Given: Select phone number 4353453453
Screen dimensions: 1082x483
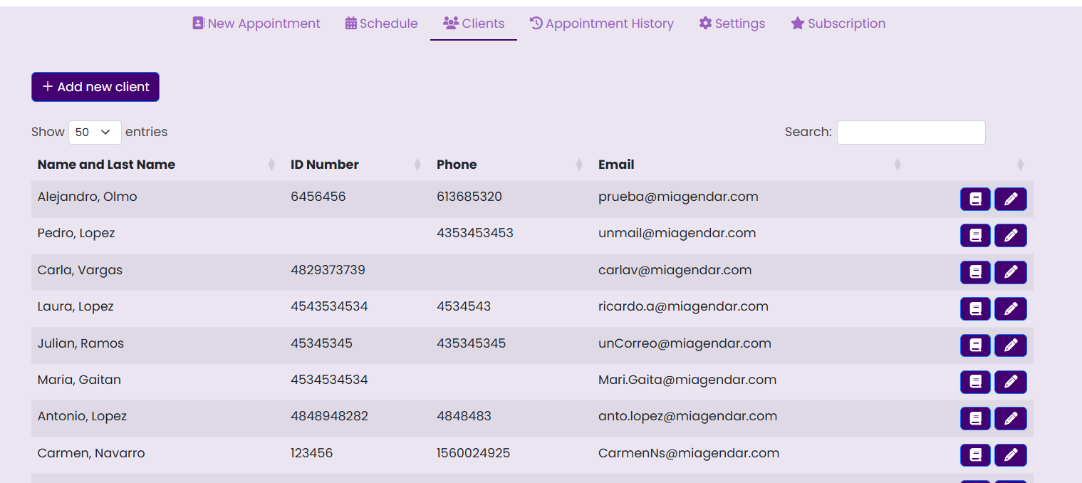Looking at the screenshot, I should 475,233.
